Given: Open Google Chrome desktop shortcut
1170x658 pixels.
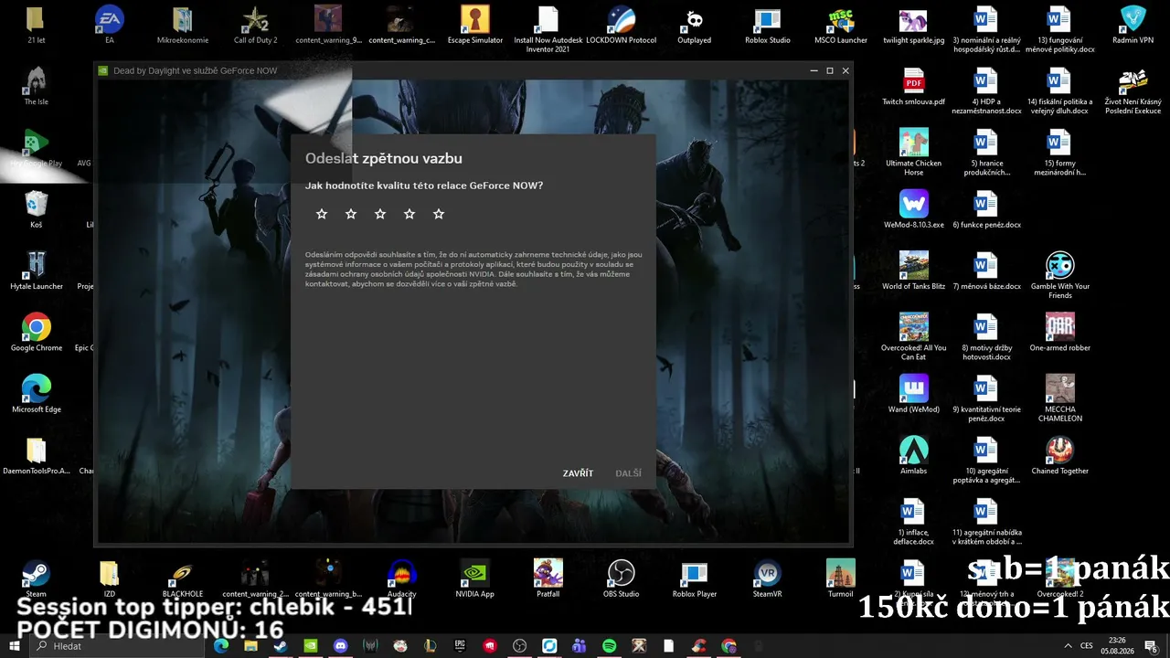Looking at the screenshot, I should (37, 332).
